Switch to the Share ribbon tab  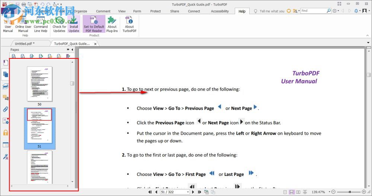(174, 11)
